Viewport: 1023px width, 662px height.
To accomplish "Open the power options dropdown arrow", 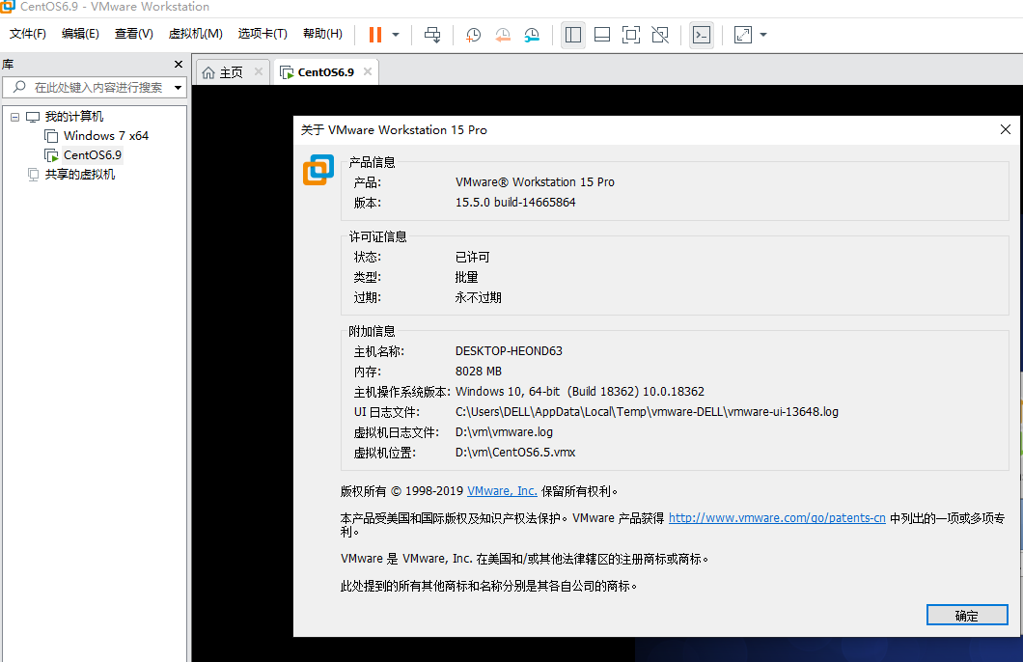I will click(x=396, y=35).
